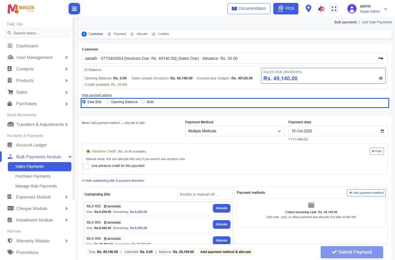Image resolution: width=395 pixels, height=260 pixels.
Task: Open Manage Bulk Payments submenu item
Action: tap(36, 186)
